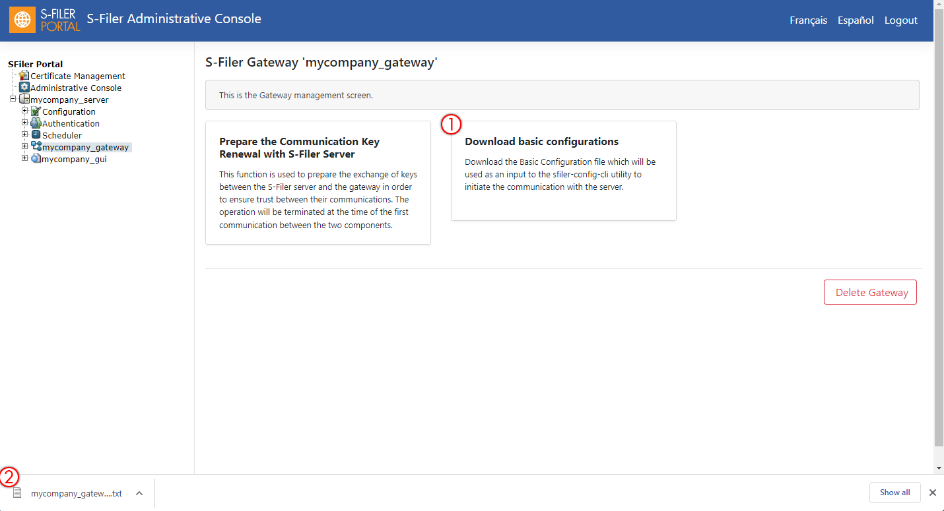Click the mycompany_server cabinet icon

click(x=24, y=100)
